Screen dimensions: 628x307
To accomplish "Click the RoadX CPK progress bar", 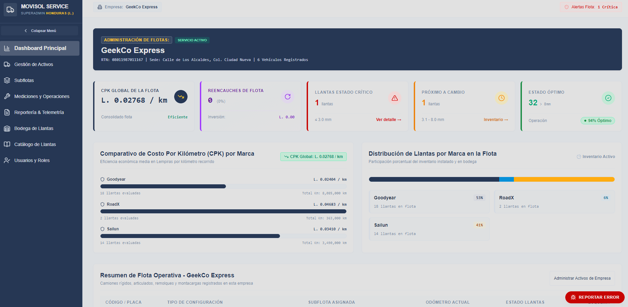I will (223, 211).
